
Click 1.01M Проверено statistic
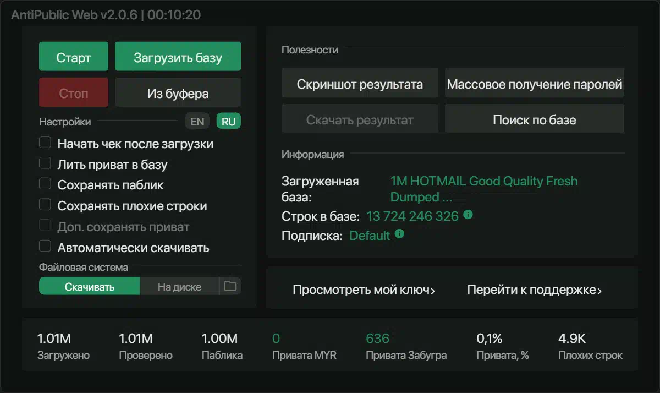point(146,347)
